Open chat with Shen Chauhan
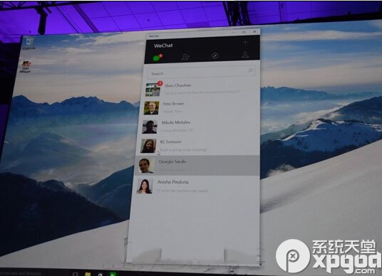Screen dimensions: 382x276 202,89
